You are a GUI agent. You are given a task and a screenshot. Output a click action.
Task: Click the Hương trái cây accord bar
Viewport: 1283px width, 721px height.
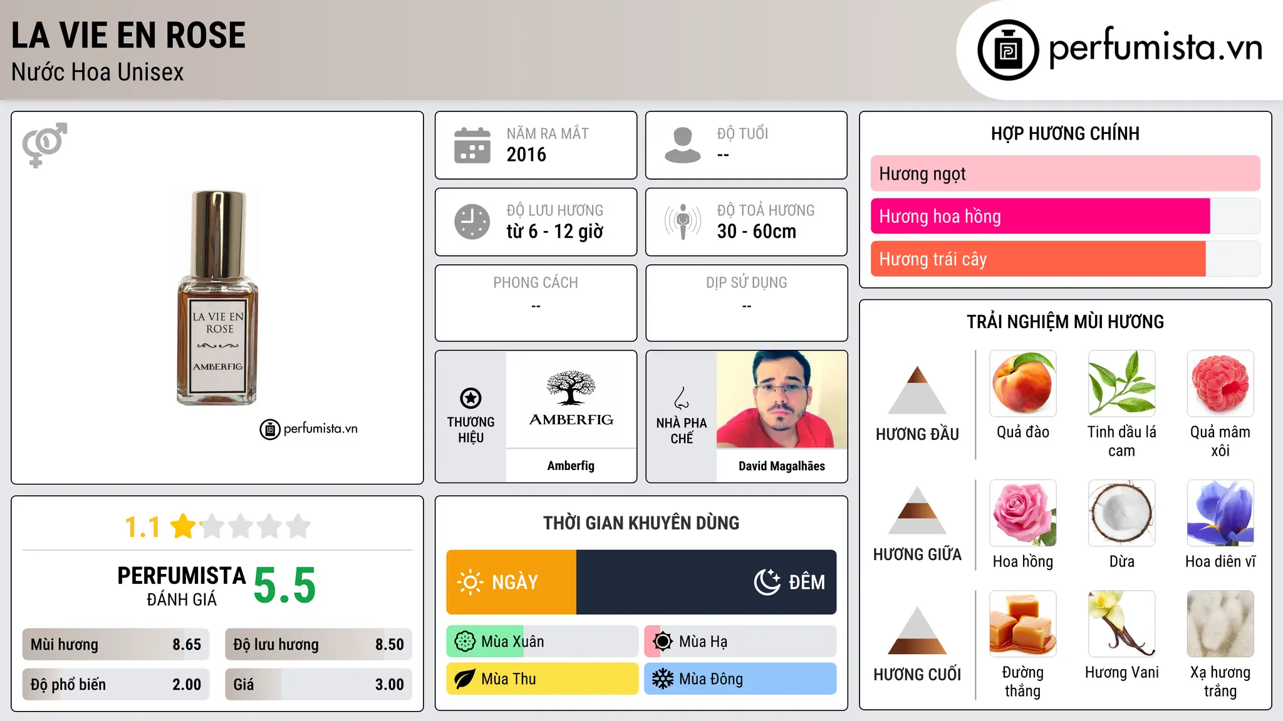click(1065, 259)
